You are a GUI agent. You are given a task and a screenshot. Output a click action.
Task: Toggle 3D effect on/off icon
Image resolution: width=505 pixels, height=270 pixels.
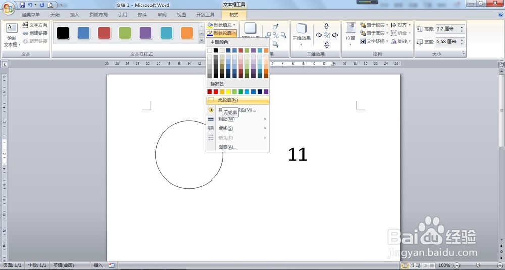pyautogui.click(x=327, y=35)
